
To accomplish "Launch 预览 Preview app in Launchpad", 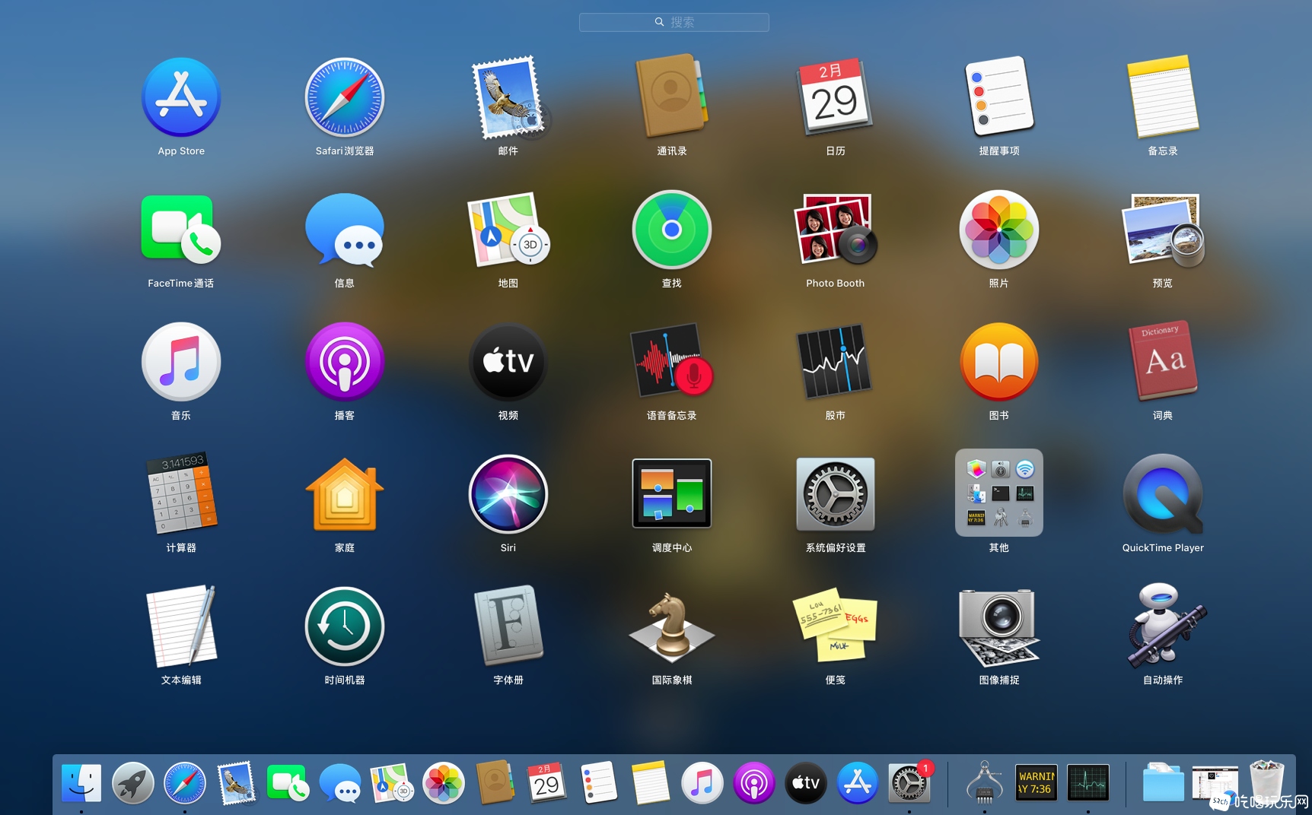I will [1163, 230].
